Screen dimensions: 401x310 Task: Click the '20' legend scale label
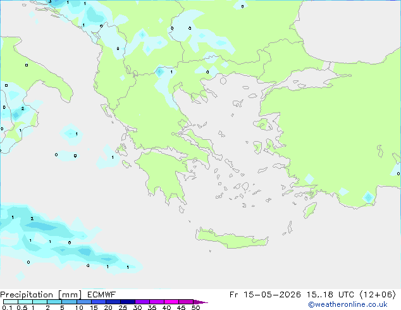tap(108, 307)
